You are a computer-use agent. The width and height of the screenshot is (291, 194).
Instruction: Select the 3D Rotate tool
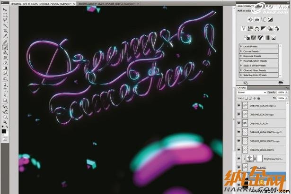pyautogui.click(x=5, y=107)
